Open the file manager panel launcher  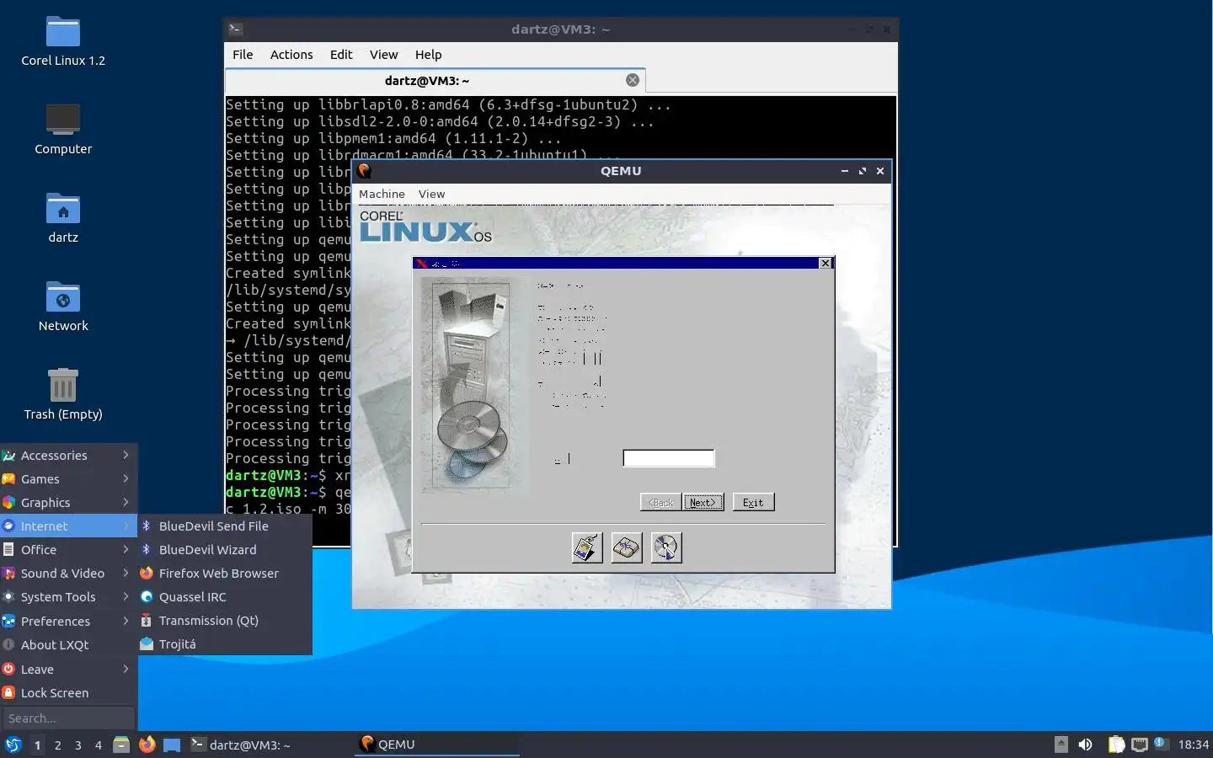(x=121, y=745)
